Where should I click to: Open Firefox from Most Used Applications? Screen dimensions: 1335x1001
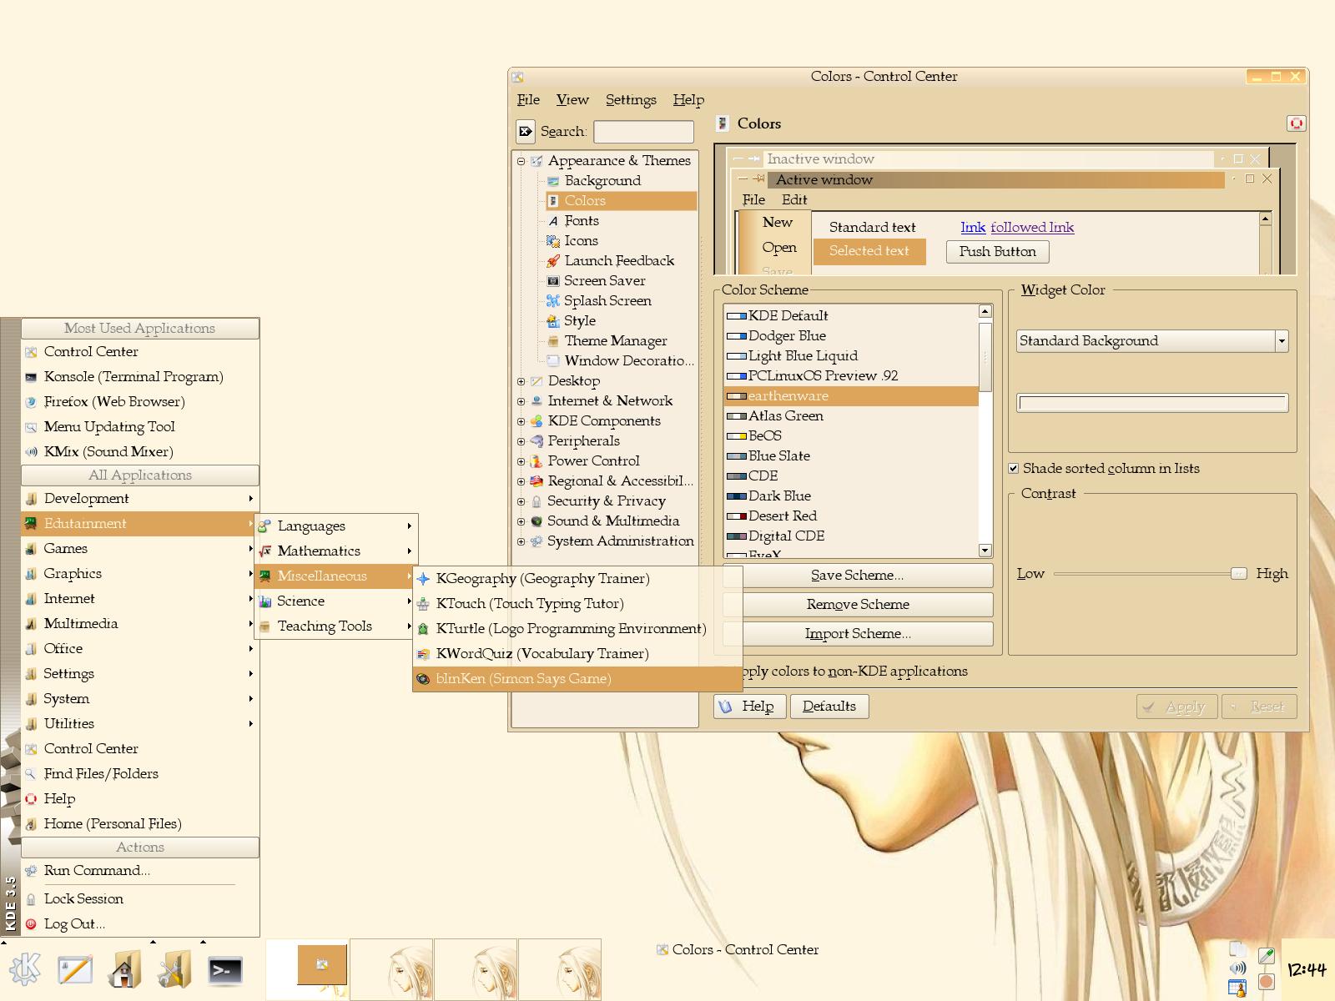click(x=139, y=401)
